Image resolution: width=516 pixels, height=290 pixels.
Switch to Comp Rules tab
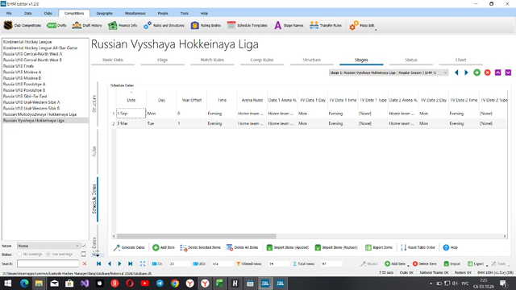[x=262, y=60]
